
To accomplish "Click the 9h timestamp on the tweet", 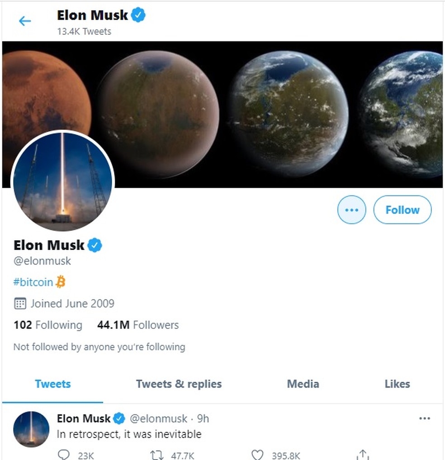I will click(204, 419).
